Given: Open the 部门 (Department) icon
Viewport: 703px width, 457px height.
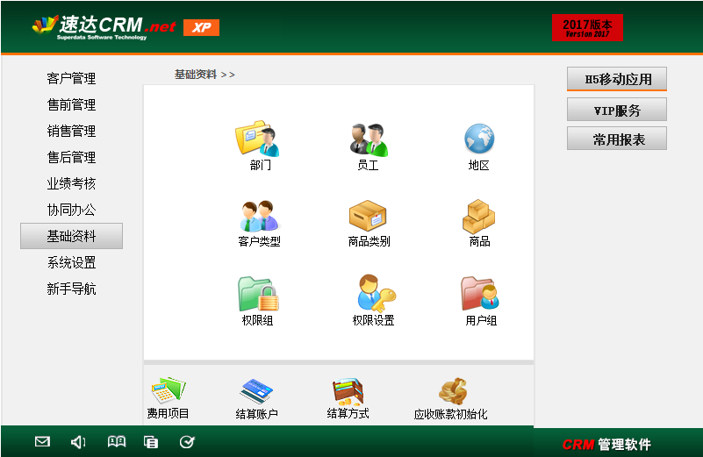Looking at the screenshot, I should 258,139.
